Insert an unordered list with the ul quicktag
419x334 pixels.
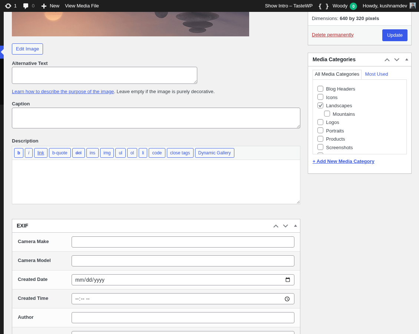(120, 153)
